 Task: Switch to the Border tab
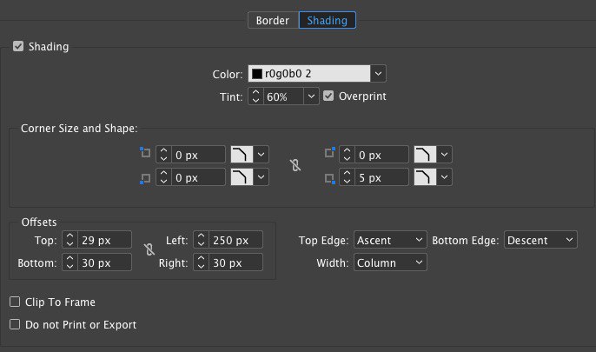[x=274, y=20]
